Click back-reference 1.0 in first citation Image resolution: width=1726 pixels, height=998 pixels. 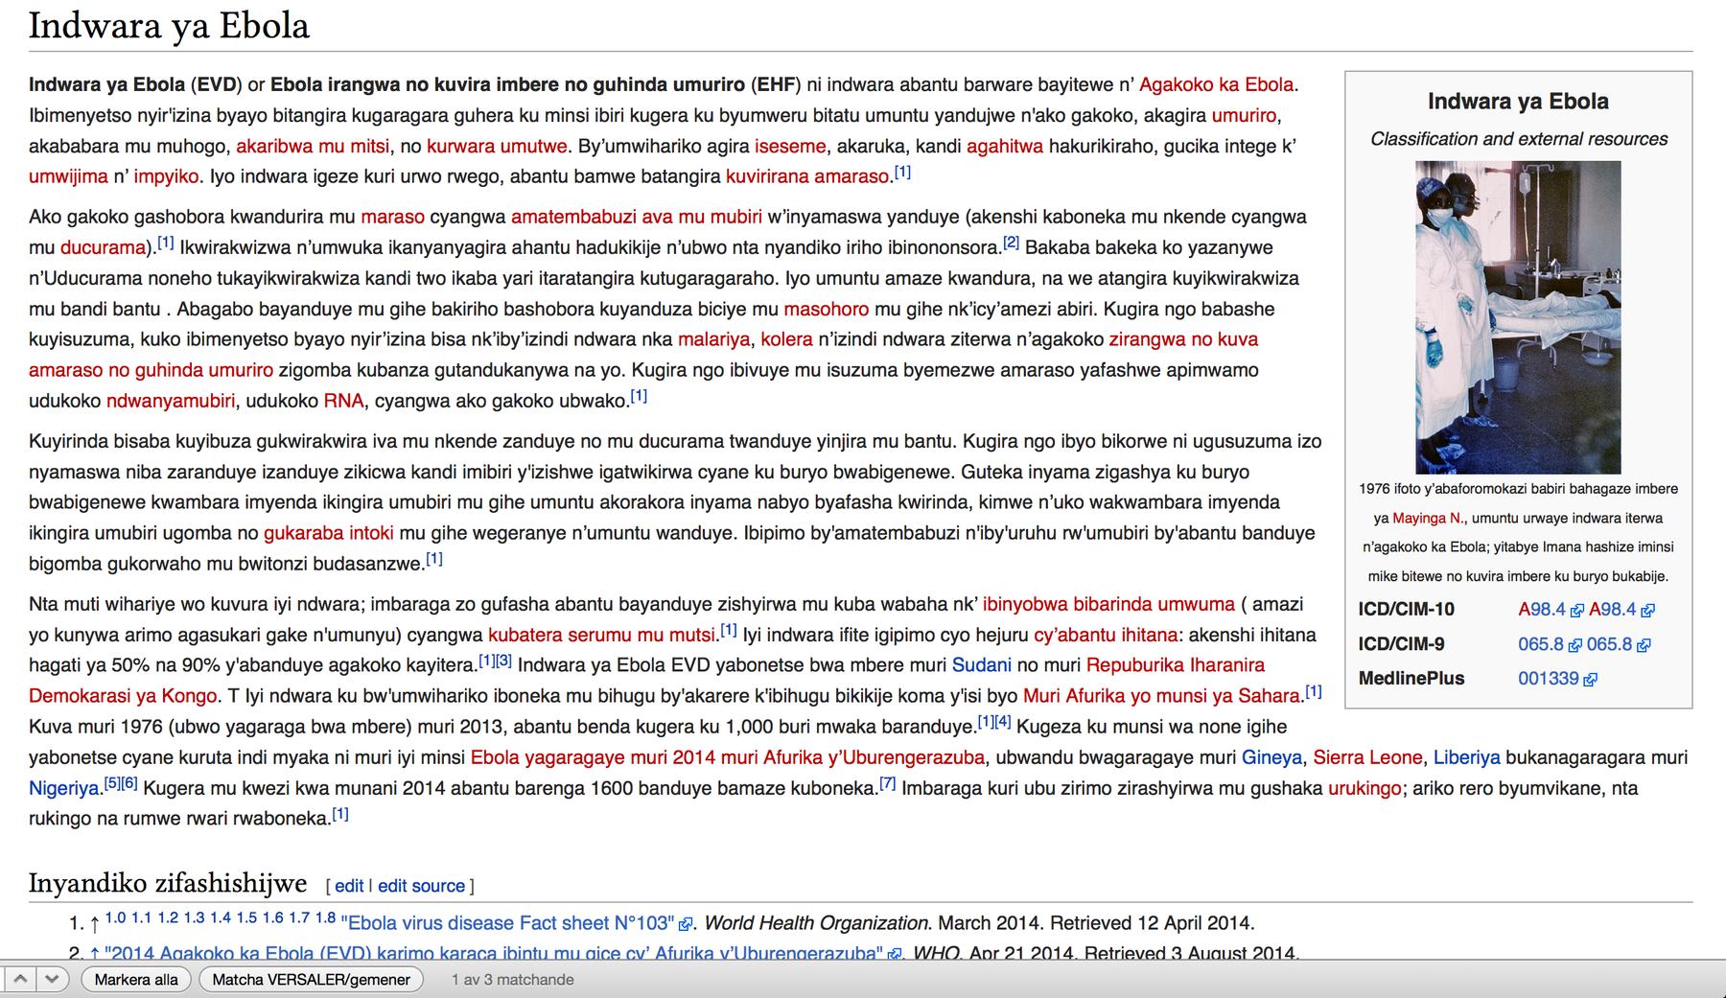(115, 918)
